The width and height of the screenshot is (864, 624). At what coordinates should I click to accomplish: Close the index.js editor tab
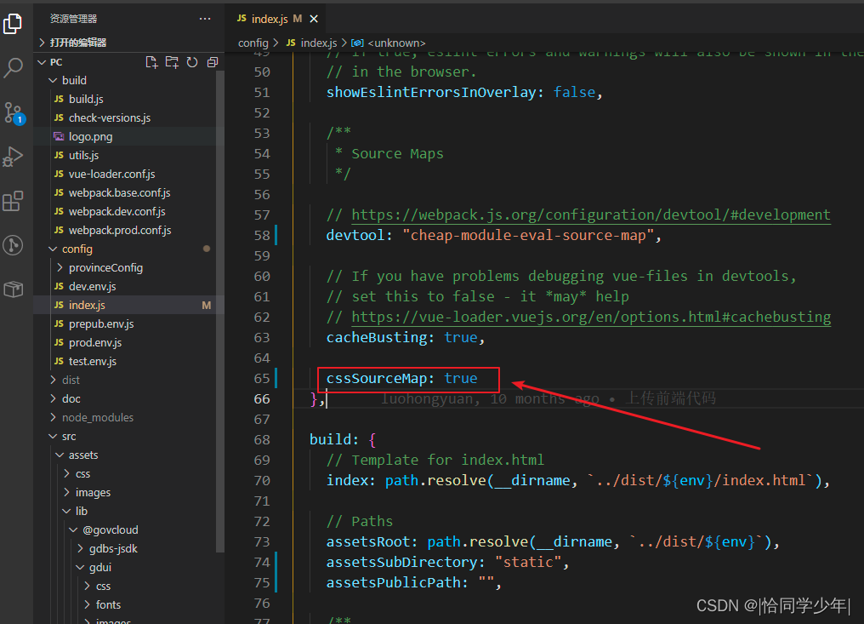pos(314,19)
